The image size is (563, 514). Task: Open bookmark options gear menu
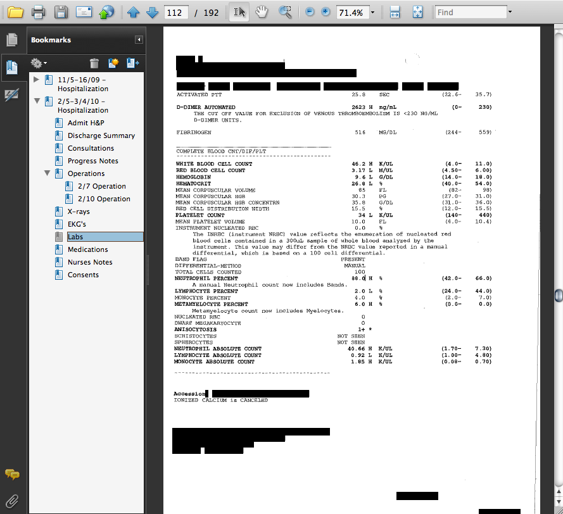coord(39,63)
